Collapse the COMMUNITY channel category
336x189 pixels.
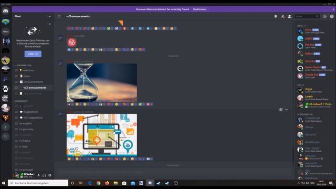click(20, 101)
